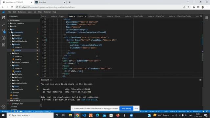
Task: Go back in the browser
Action: click(3, 7)
